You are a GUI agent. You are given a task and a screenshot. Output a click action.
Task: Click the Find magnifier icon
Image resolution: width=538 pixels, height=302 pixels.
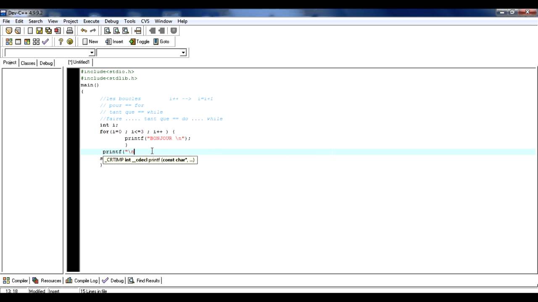(x=107, y=31)
